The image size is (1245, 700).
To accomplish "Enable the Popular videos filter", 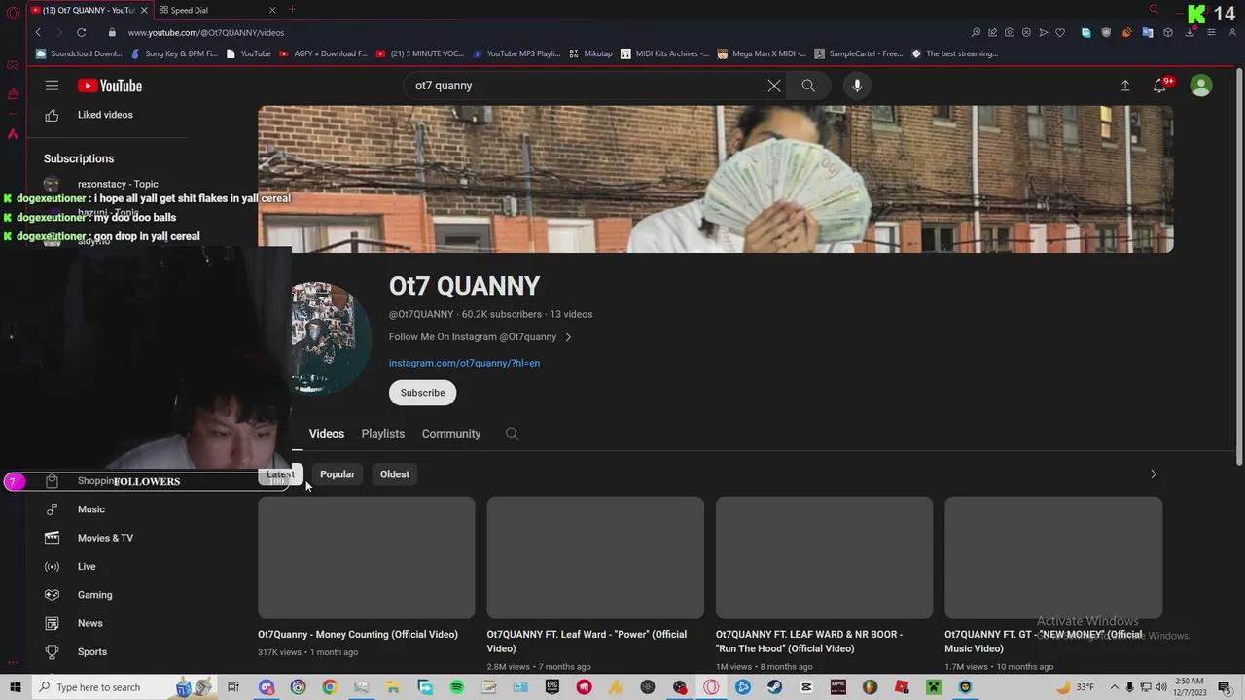I will pyautogui.click(x=337, y=474).
